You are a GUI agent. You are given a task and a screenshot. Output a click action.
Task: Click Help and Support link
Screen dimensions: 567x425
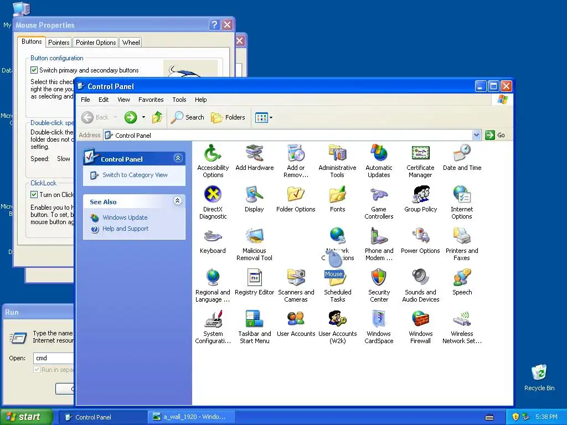point(125,229)
